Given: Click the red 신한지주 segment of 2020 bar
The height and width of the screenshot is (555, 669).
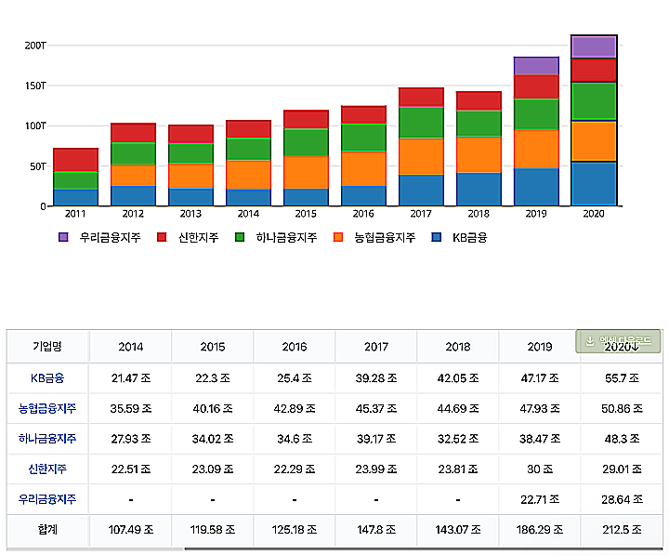Looking at the screenshot, I should pos(594,70).
